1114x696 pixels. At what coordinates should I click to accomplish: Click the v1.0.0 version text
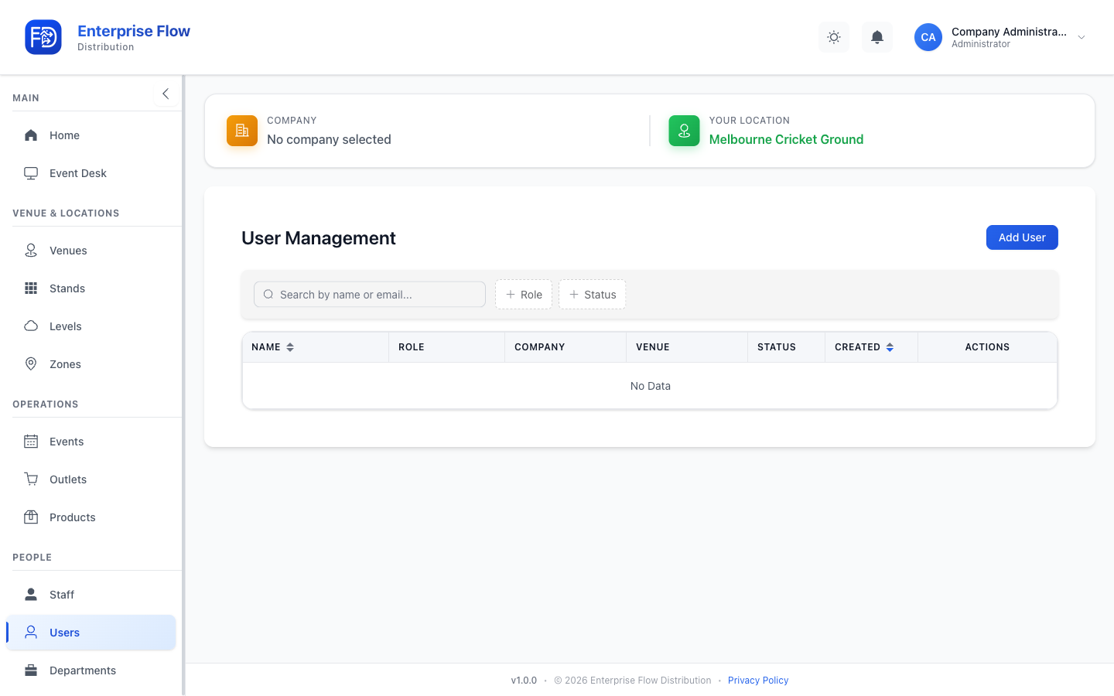[x=524, y=681]
